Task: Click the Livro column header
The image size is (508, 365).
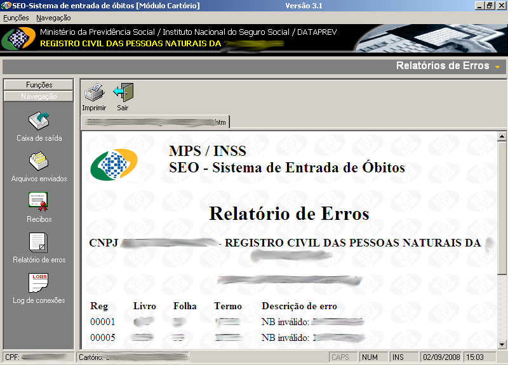Action: tap(145, 306)
